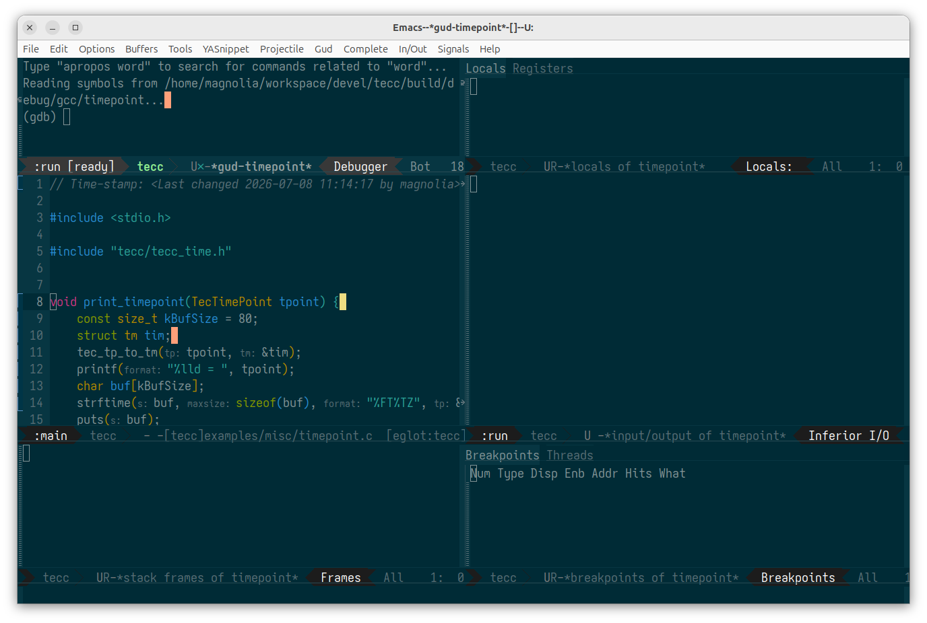Click the 'Enb' breakpoints column header
The width and height of the screenshot is (927, 623).
point(575,474)
